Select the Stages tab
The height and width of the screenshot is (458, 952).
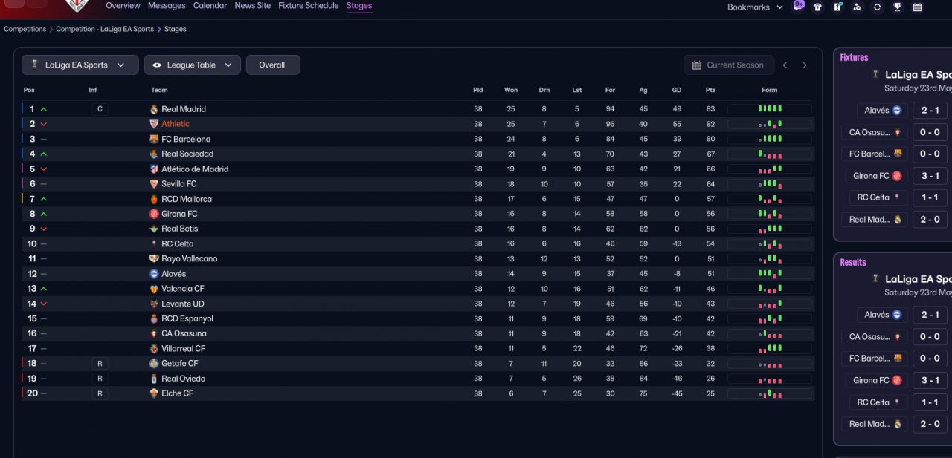(x=359, y=6)
